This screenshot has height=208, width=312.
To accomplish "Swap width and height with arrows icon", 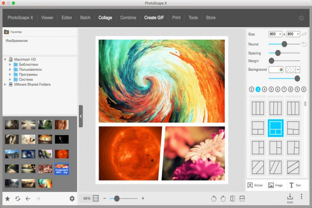I will [304, 34].
